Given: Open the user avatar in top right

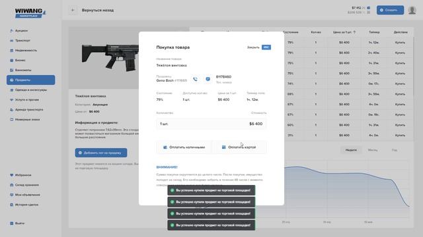Looking at the screenshot, I should (412, 11).
